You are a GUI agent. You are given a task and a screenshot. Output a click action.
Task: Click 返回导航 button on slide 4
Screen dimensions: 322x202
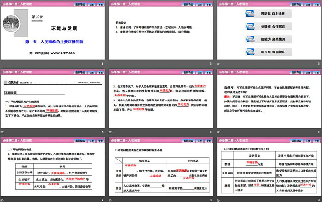80,72
